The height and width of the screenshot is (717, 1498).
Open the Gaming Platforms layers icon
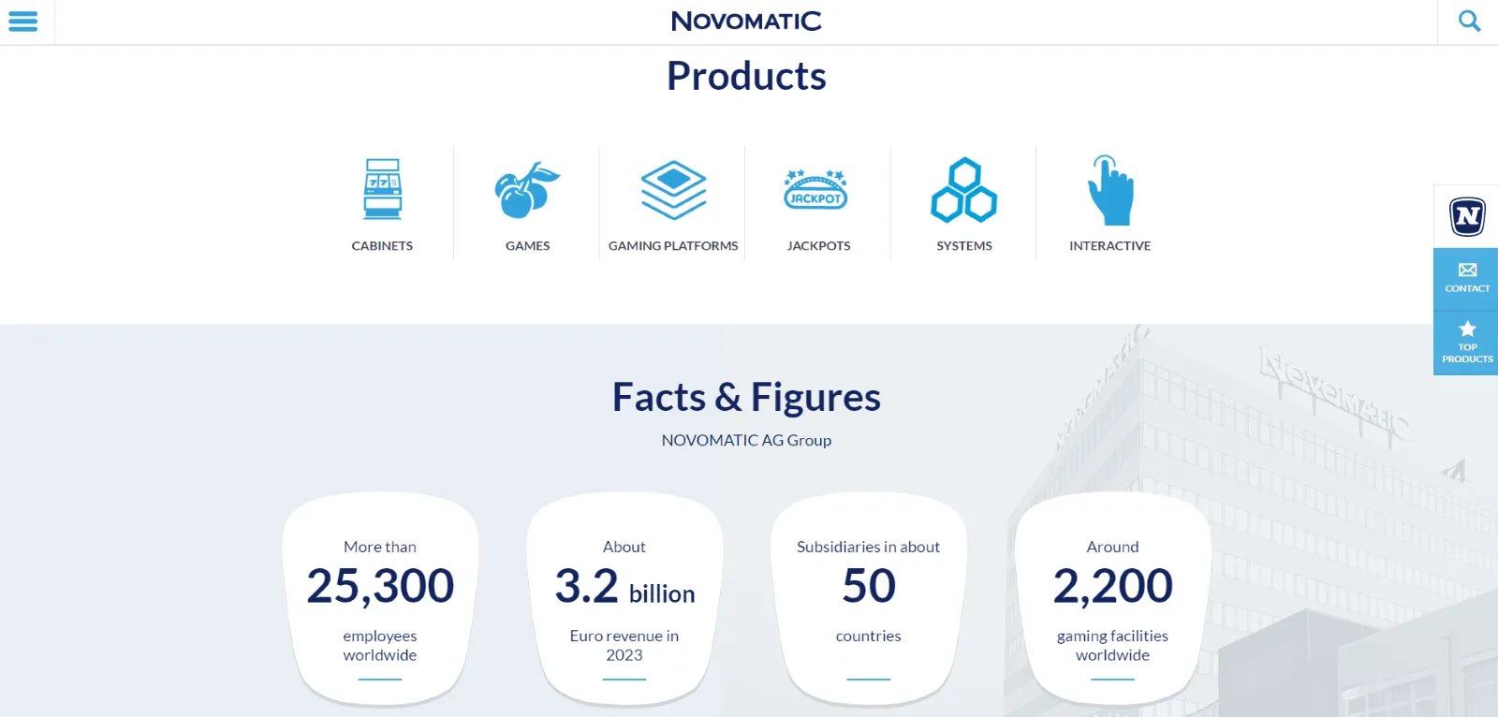point(673,190)
